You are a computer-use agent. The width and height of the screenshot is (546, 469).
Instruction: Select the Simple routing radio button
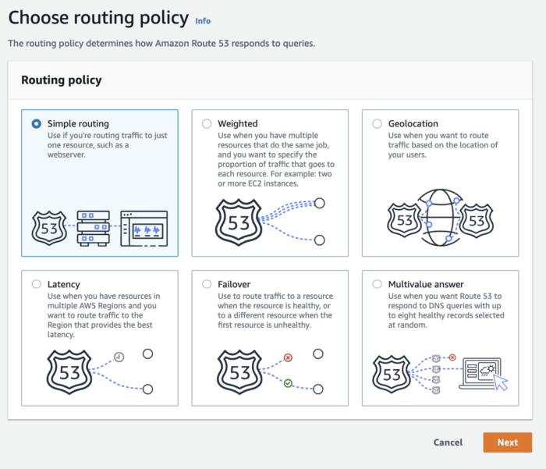(37, 123)
